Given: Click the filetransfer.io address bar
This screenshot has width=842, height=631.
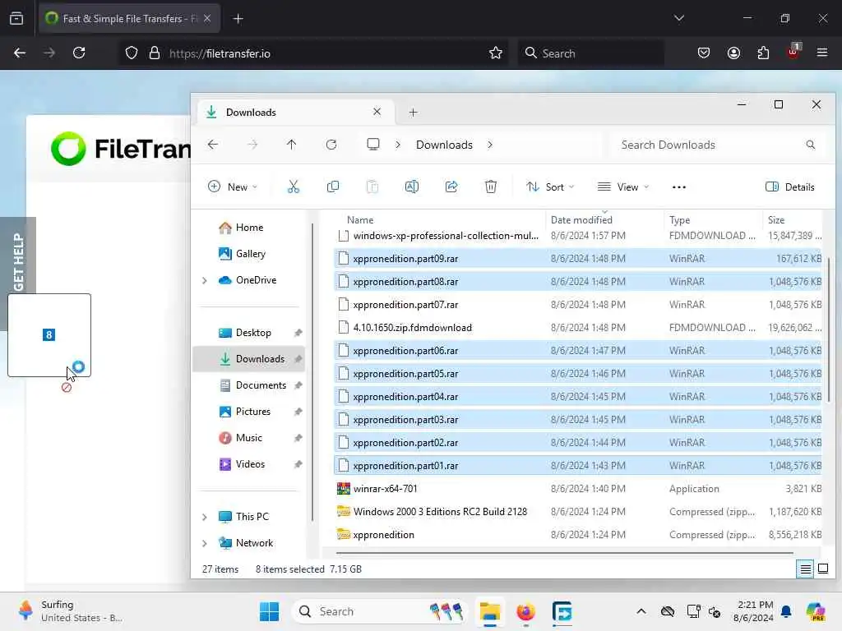Looking at the screenshot, I should [312, 53].
